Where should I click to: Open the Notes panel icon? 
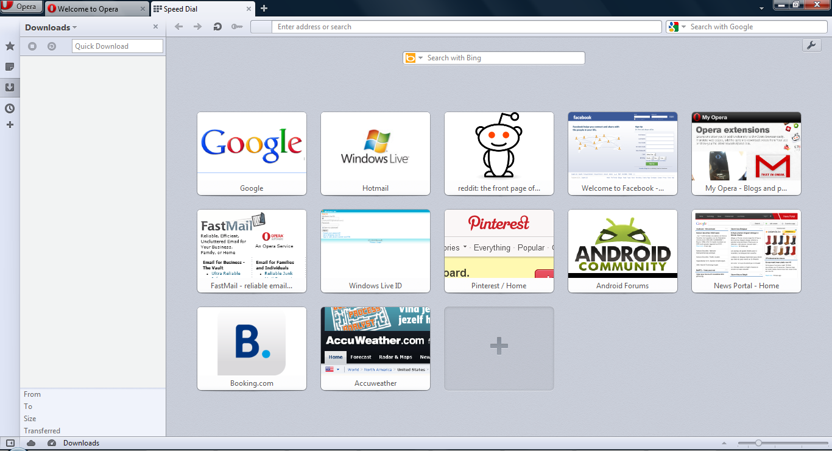tap(10, 66)
